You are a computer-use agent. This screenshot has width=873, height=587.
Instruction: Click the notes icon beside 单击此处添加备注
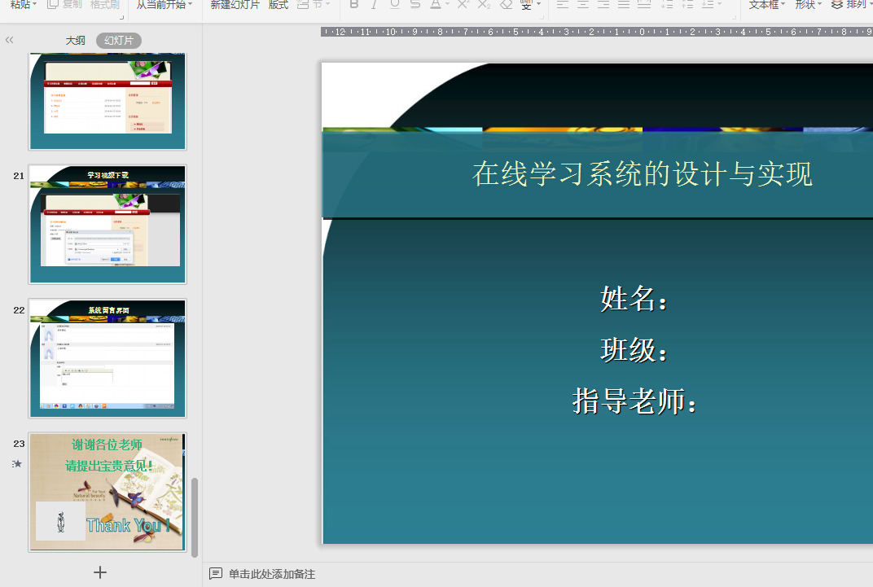(x=216, y=574)
